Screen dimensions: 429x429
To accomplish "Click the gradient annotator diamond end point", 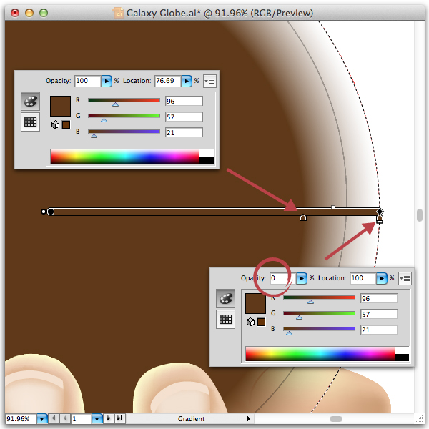I will coord(380,212).
